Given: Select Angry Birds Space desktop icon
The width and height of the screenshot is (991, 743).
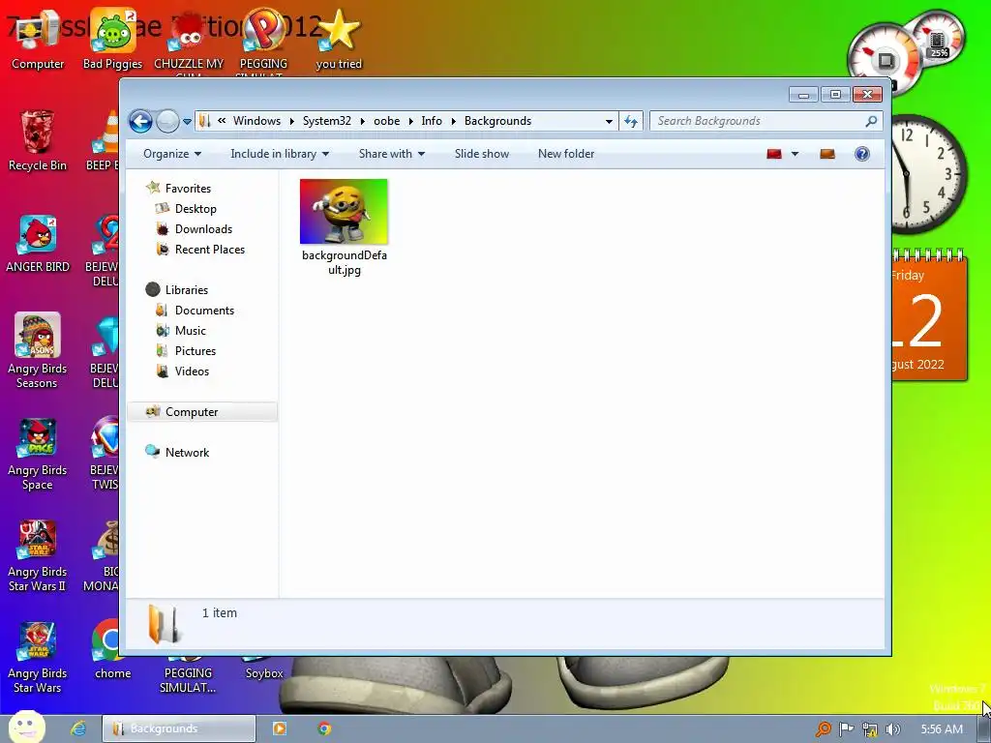Looking at the screenshot, I should [38, 454].
